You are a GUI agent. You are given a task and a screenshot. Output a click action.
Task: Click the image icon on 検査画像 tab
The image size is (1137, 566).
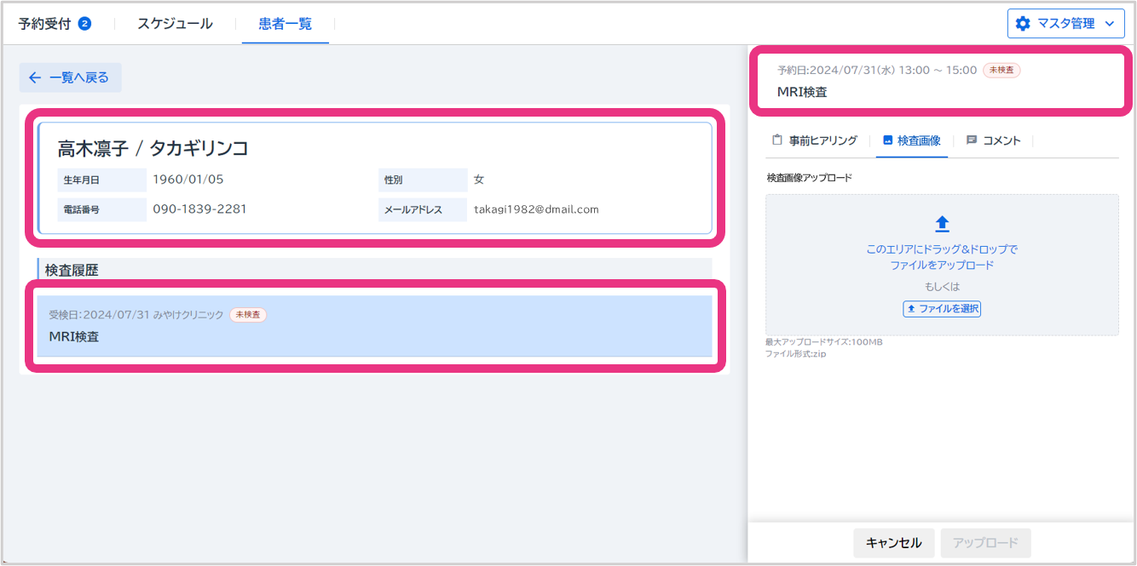tap(887, 140)
